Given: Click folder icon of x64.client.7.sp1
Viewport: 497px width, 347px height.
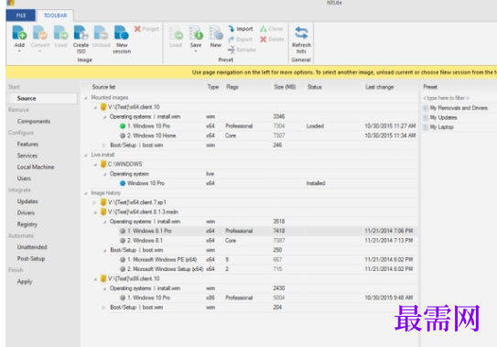Looking at the screenshot, I should pos(103,202).
